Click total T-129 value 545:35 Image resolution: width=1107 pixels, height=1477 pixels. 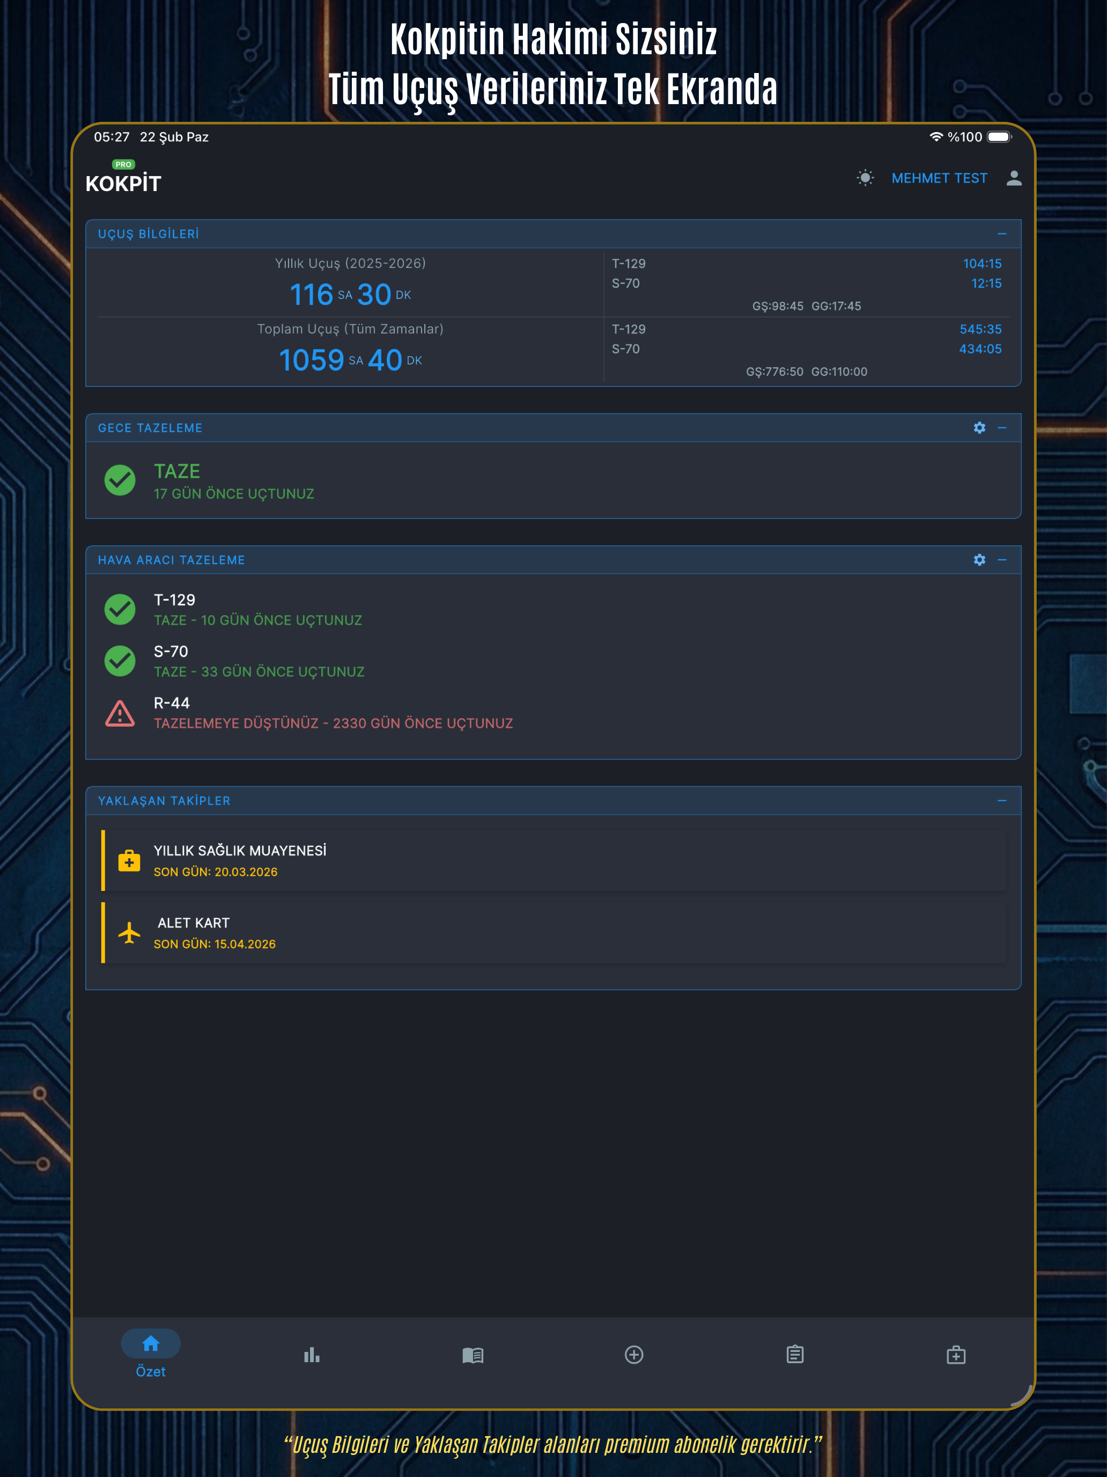(980, 329)
